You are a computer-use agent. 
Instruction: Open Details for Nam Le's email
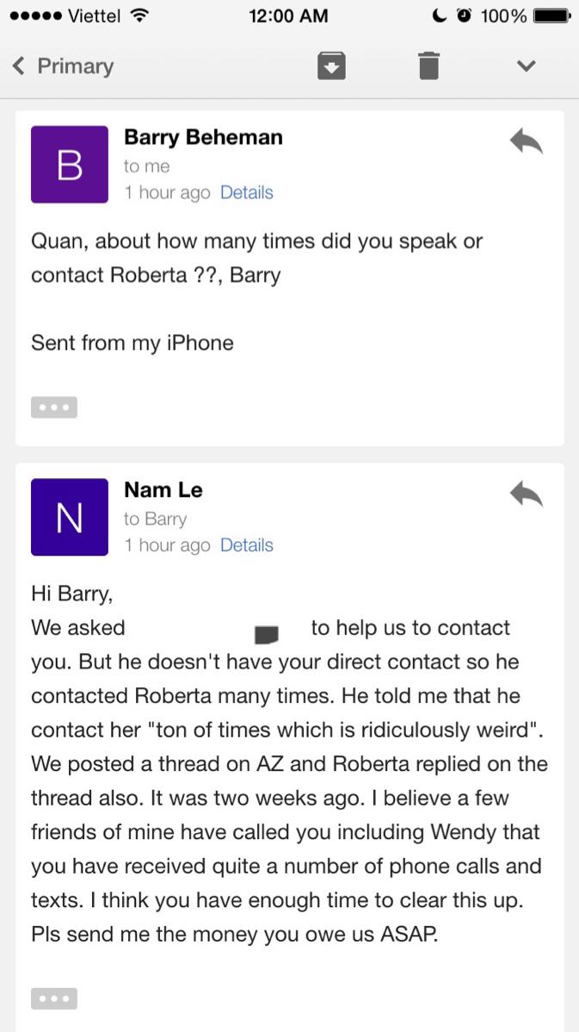[246, 545]
